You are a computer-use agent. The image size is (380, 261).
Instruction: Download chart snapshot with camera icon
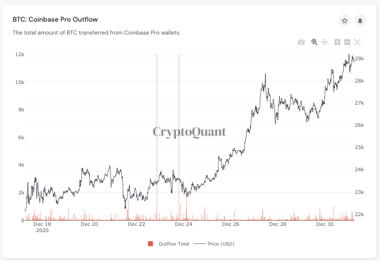[302, 42]
